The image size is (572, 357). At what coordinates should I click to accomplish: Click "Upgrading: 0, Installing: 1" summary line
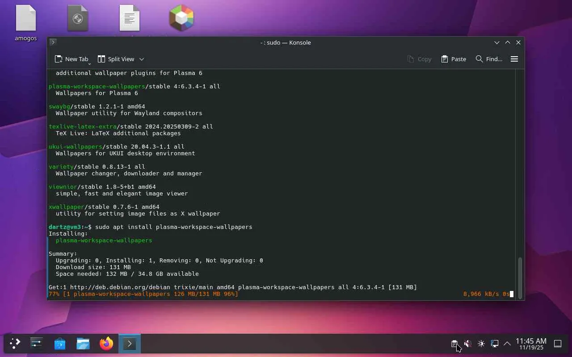(x=160, y=261)
